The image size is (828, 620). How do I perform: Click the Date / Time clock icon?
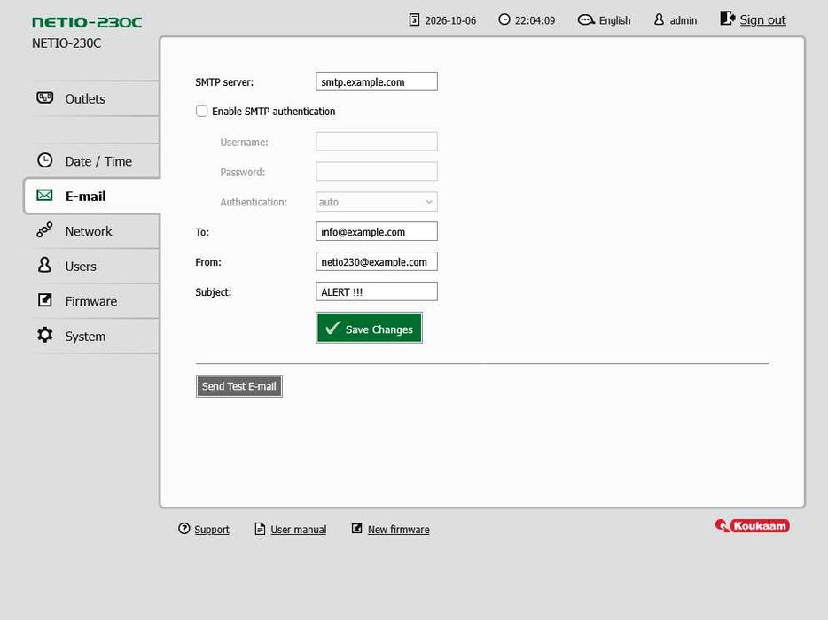tap(45, 160)
